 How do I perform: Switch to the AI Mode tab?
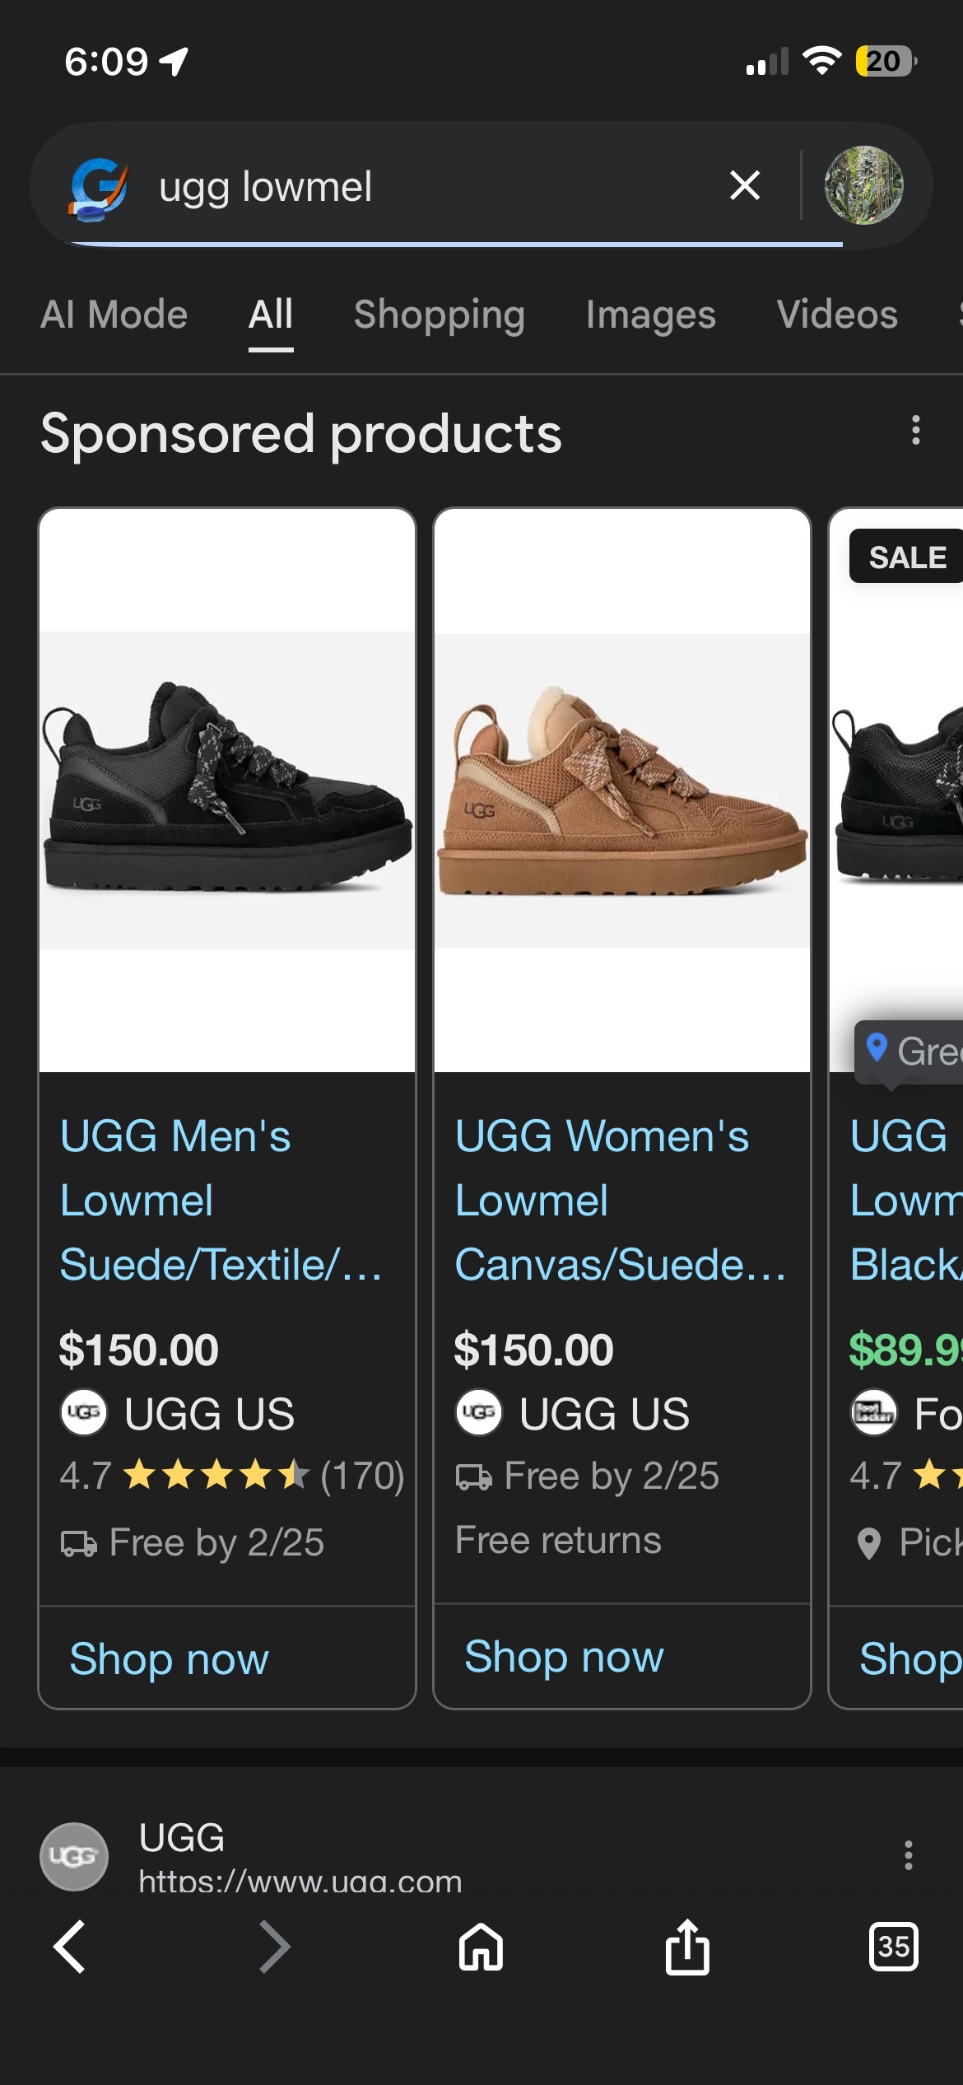point(114,315)
